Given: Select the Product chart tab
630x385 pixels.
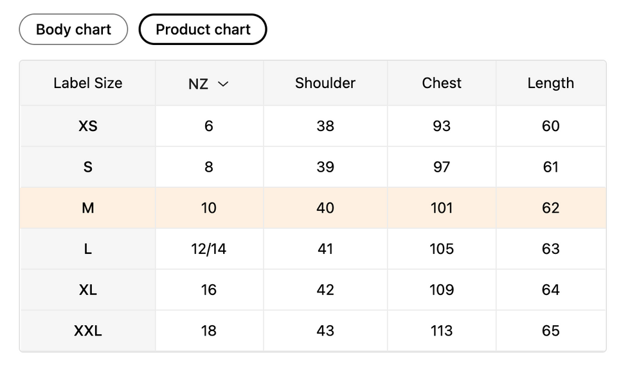Looking at the screenshot, I should click(203, 30).
